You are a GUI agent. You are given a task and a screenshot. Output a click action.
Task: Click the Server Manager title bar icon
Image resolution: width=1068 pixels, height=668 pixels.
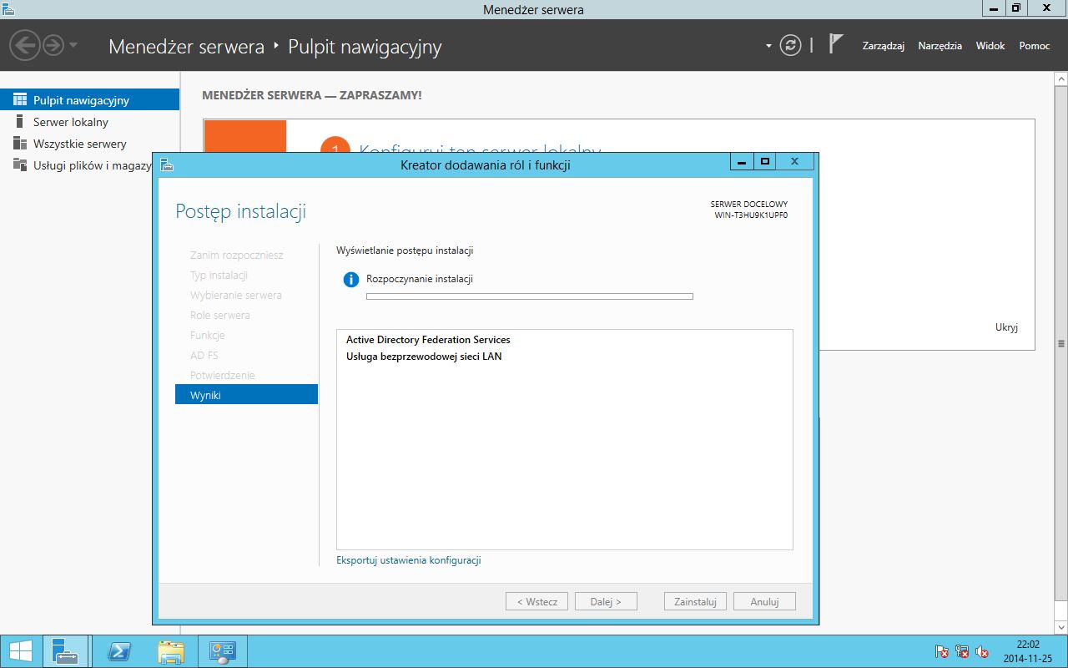[8, 9]
